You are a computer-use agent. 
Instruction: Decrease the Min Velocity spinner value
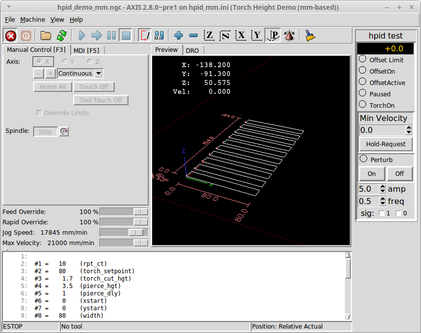[409, 132]
